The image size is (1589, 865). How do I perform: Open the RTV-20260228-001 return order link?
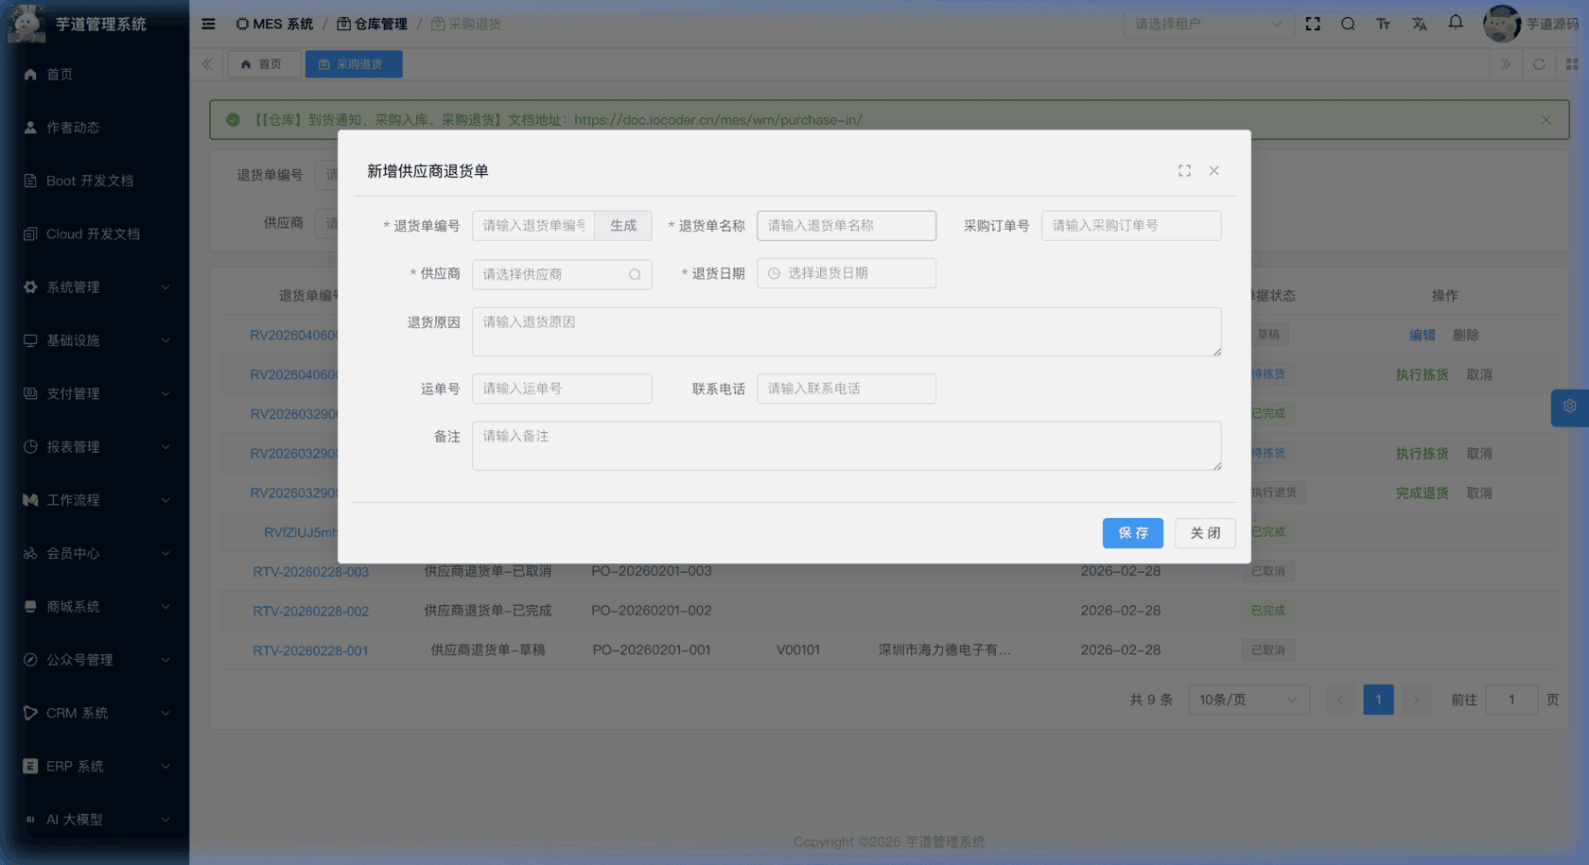[x=310, y=650]
